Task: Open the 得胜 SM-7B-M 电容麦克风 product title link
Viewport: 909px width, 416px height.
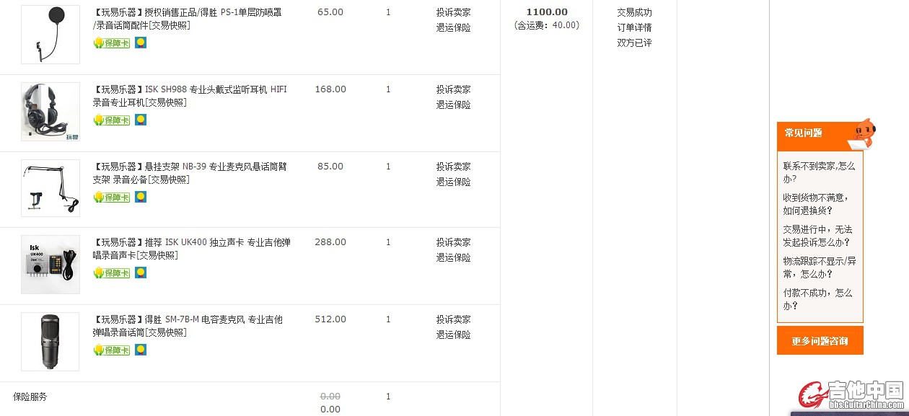Action: click(x=188, y=326)
